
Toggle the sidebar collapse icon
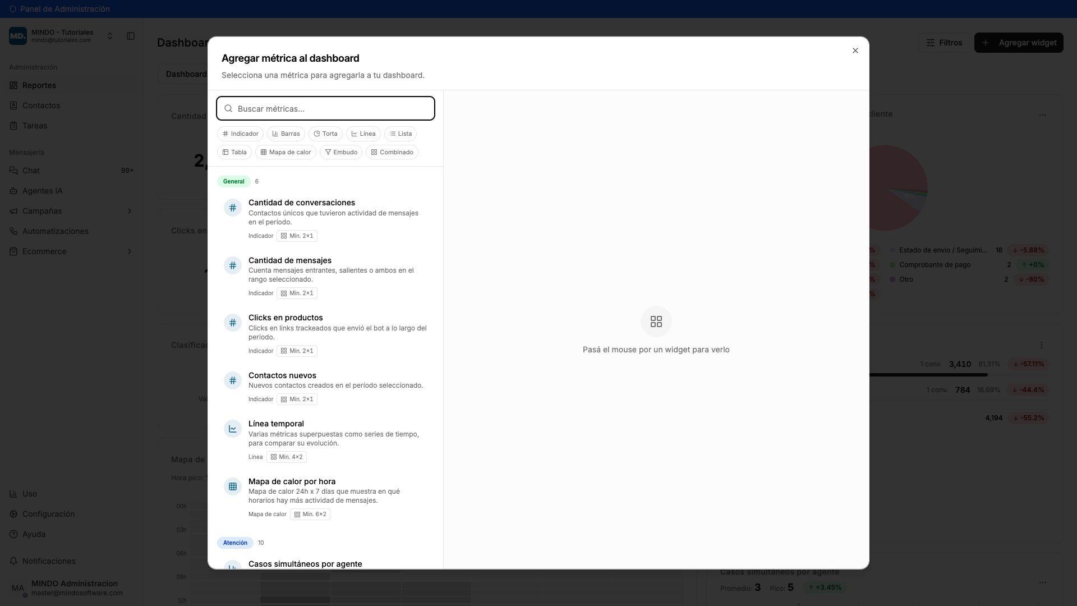coord(131,36)
